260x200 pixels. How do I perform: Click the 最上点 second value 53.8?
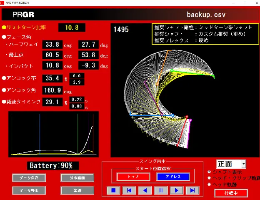(x=89, y=55)
